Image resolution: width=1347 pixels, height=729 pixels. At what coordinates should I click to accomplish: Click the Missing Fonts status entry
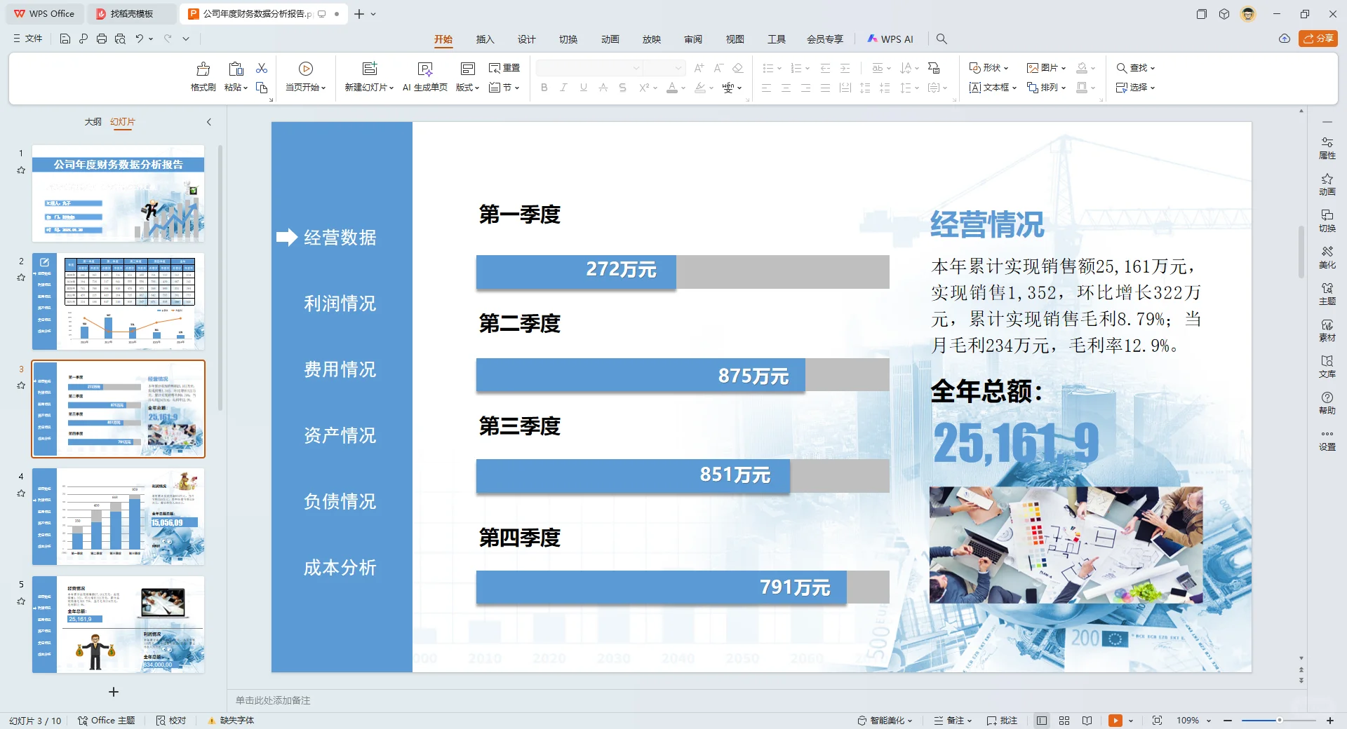(x=231, y=721)
